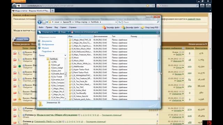This screenshot has height=125, width=223.
Task: Select B_Gui Tweak in folder tree
Action: coord(56,77)
